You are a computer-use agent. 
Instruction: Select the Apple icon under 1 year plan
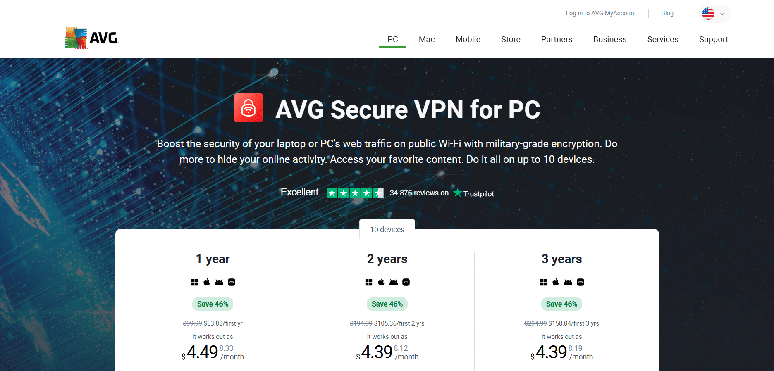(x=206, y=282)
